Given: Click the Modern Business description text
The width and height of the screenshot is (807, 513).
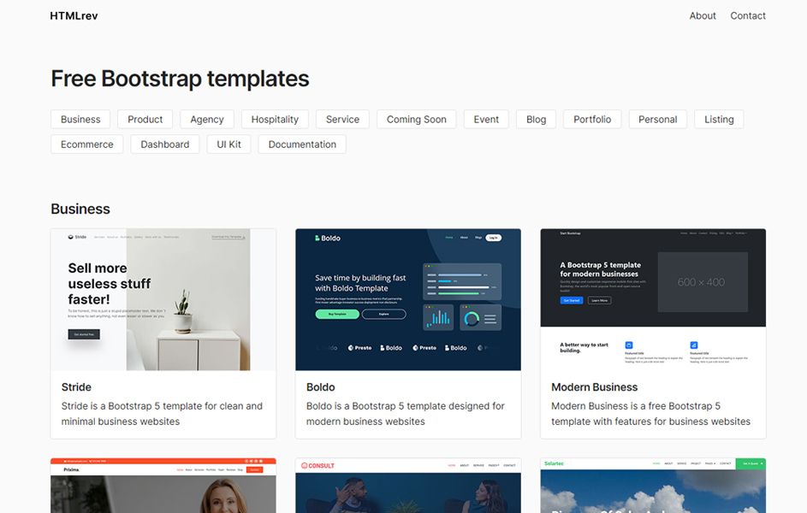Looking at the screenshot, I should 651,414.
